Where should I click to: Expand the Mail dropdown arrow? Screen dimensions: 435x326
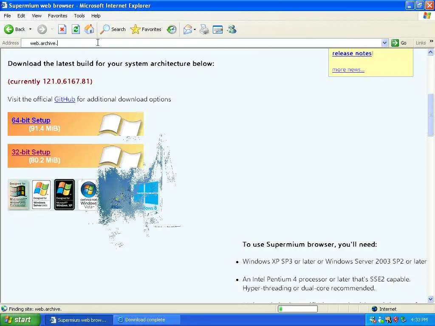(195, 29)
